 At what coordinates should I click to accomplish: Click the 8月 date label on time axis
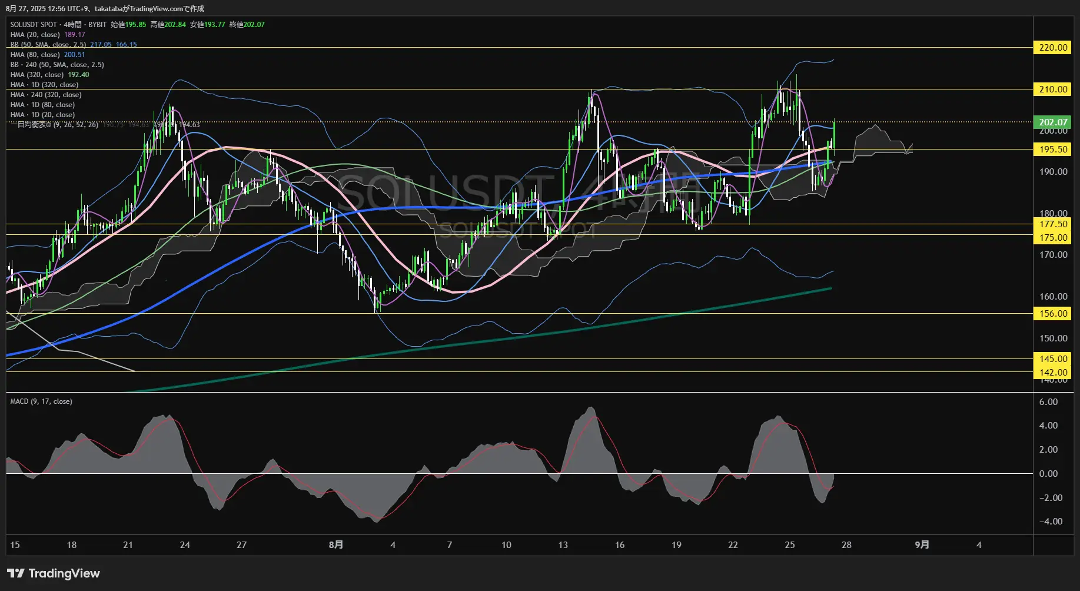pyautogui.click(x=336, y=545)
